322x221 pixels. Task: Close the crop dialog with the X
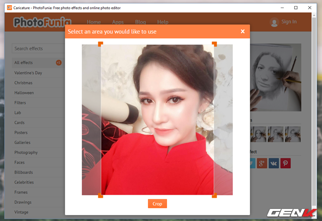tap(243, 31)
